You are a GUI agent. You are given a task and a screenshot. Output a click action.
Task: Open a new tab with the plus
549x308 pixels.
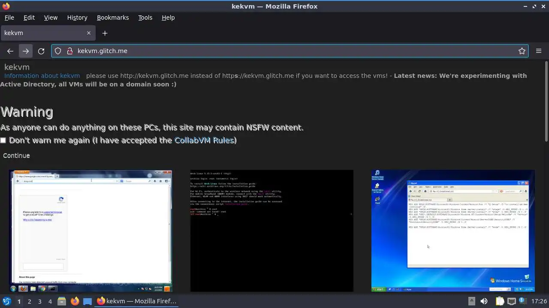click(x=105, y=33)
